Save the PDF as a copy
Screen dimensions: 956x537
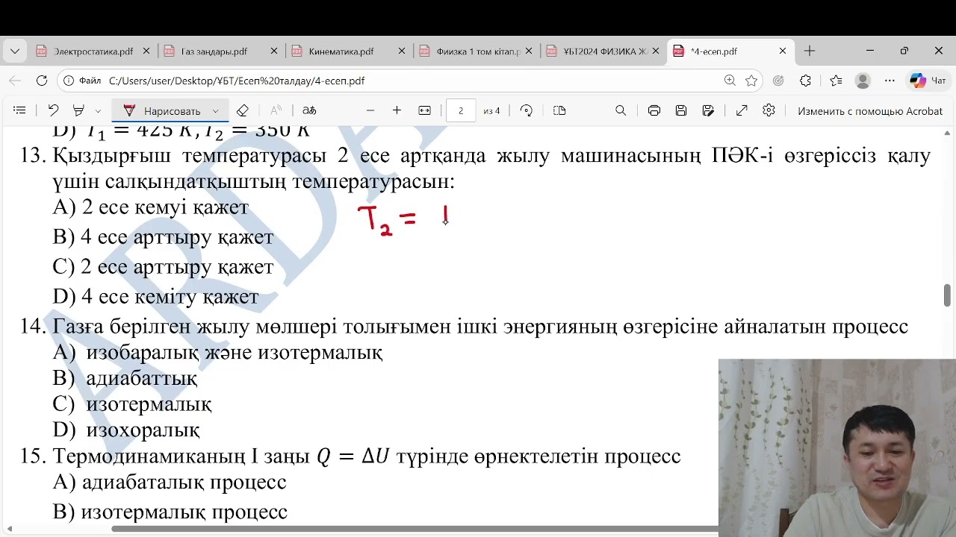[708, 110]
